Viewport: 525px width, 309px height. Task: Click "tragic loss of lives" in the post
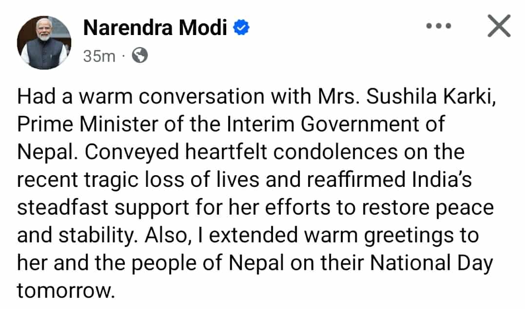coord(161,180)
